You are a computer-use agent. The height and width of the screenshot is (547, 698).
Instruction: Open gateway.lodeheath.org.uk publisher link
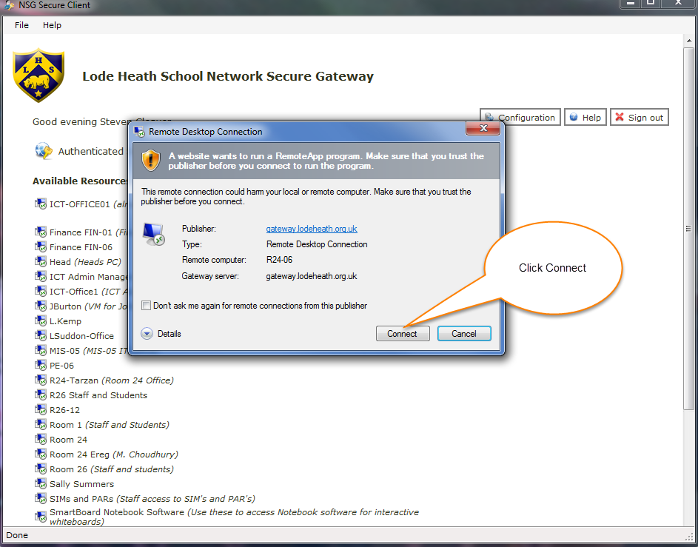[x=312, y=229]
